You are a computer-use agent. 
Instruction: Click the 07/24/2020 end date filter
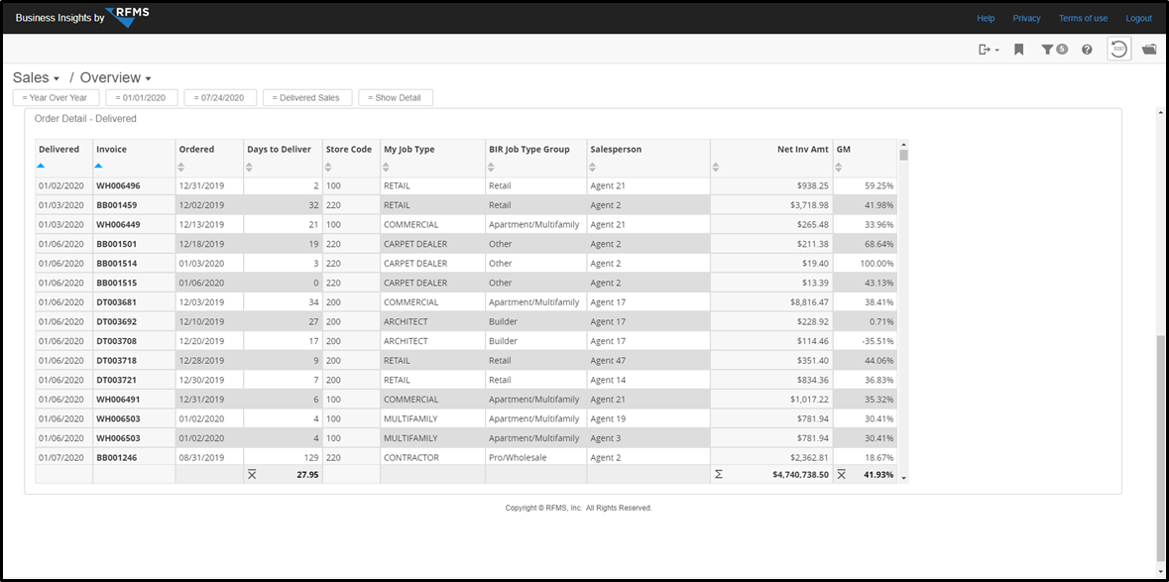tap(221, 97)
